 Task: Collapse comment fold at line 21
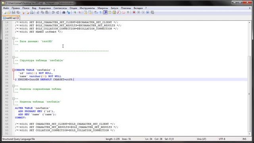(x=13, y=38)
